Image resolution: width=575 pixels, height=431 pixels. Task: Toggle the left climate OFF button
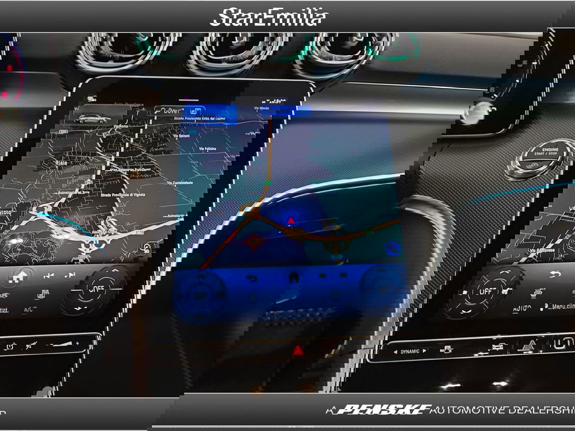pyautogui.click(x=96, y=289)
